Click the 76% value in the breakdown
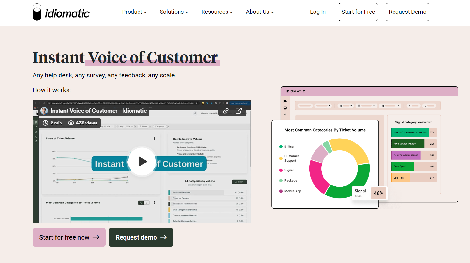Viewport: 470px width, 263px height. (x=432, y=144)
